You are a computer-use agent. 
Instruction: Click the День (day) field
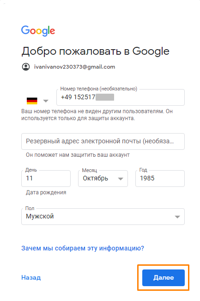[x=46, y=179]
